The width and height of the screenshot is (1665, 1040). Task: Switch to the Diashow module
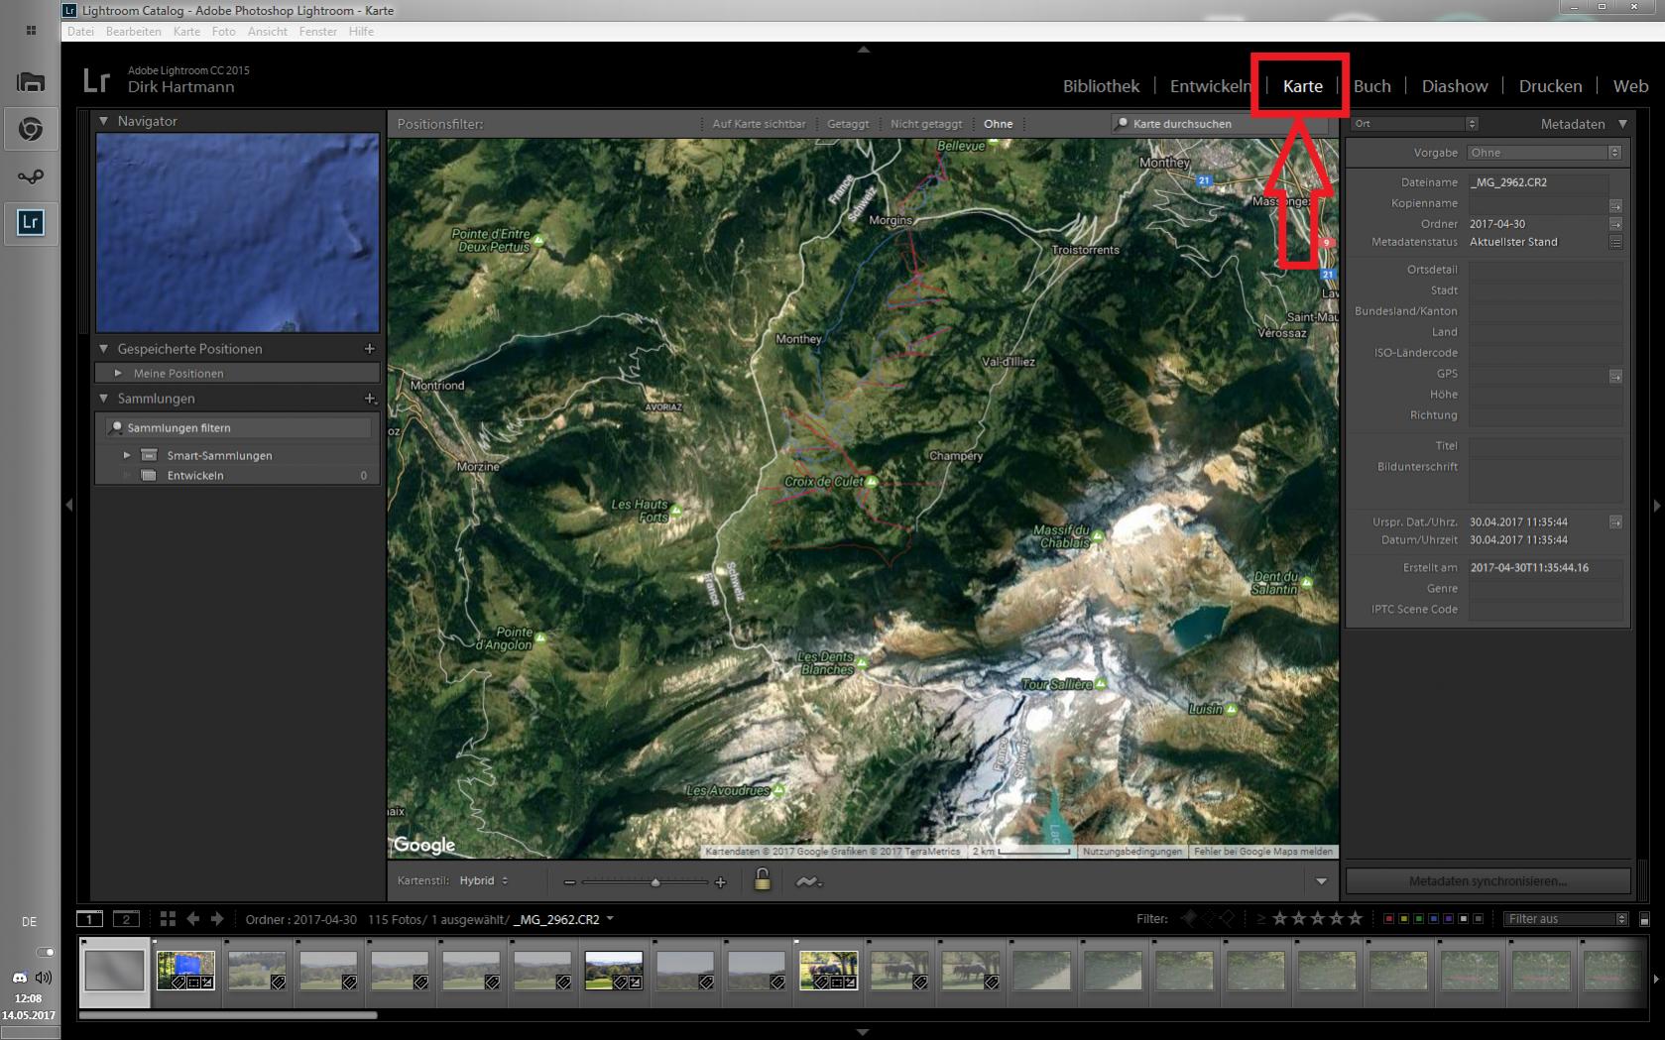[1455, 86]
